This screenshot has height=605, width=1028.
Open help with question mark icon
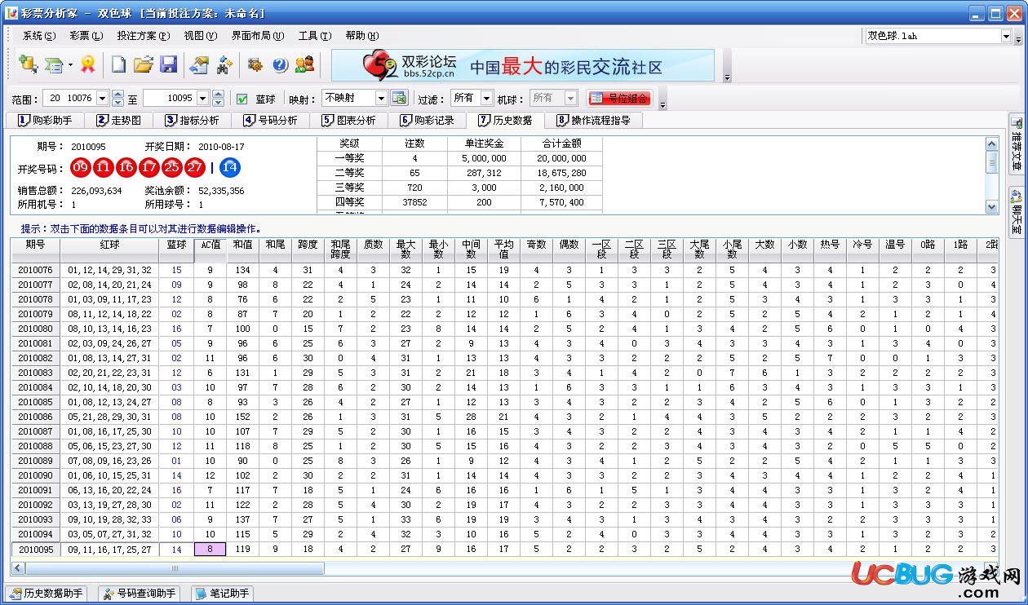pos(280,65)
